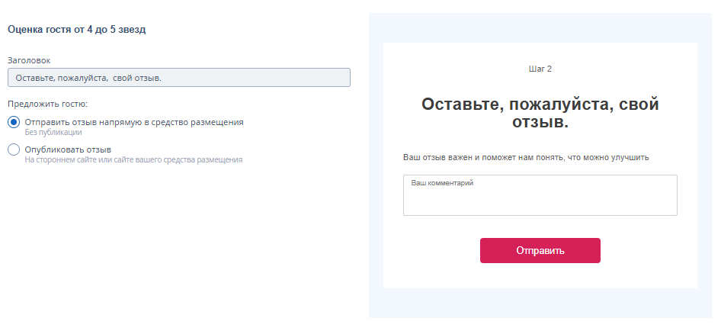Screen dimensions: 721x331
Task: Click the "Заголовок" field label
Action: click(29, 59)
